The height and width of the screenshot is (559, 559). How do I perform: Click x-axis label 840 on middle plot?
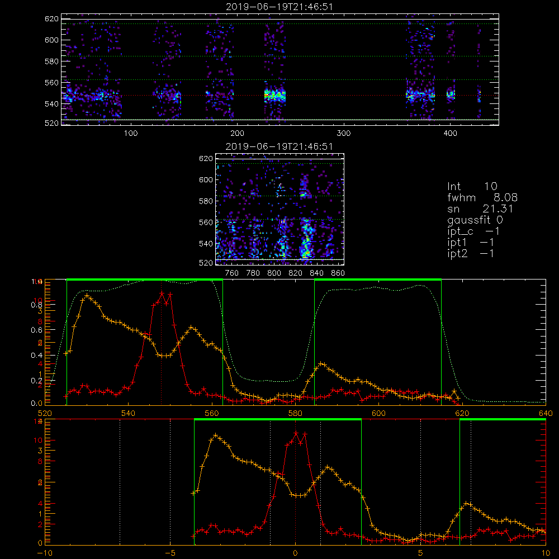click(x=316, y=273)
